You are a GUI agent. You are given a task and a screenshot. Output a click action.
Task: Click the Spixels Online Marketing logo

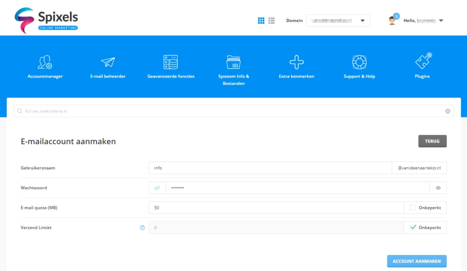[x=46, y=20]
